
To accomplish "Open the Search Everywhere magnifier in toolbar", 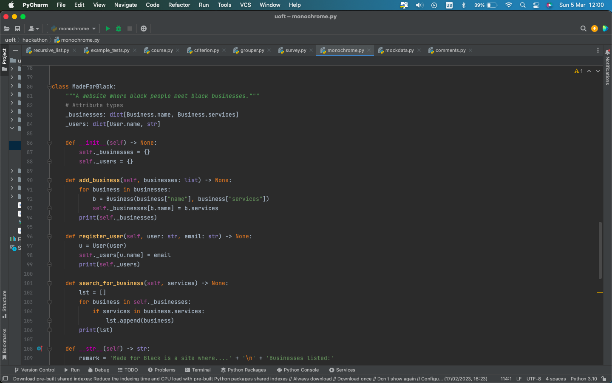I will 583,29.
